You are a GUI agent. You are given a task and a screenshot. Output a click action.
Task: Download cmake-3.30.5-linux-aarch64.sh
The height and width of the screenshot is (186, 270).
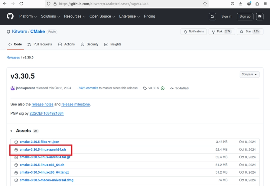click(x=43, y=150)
